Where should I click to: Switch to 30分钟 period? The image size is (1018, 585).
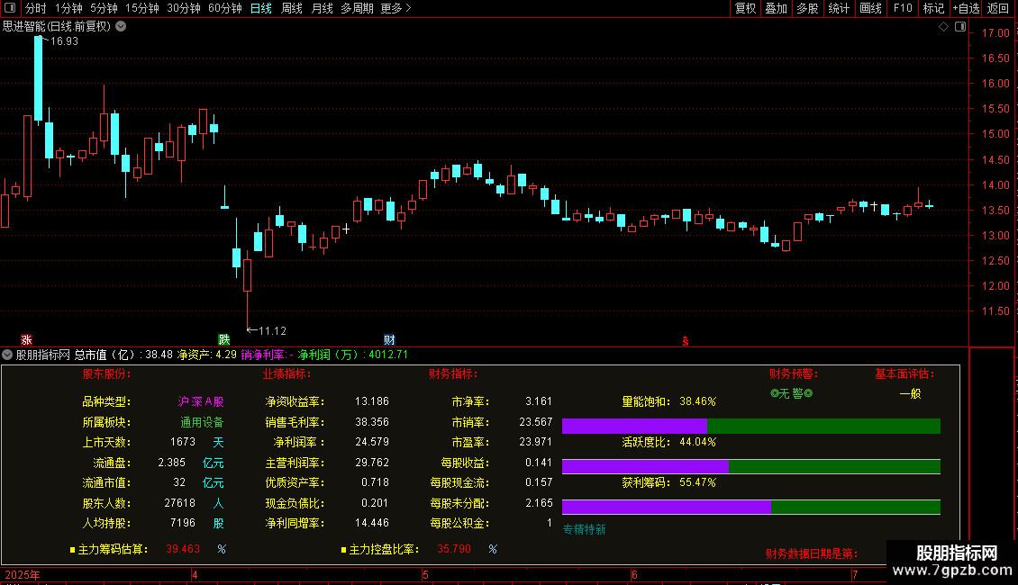pos(184,8)
